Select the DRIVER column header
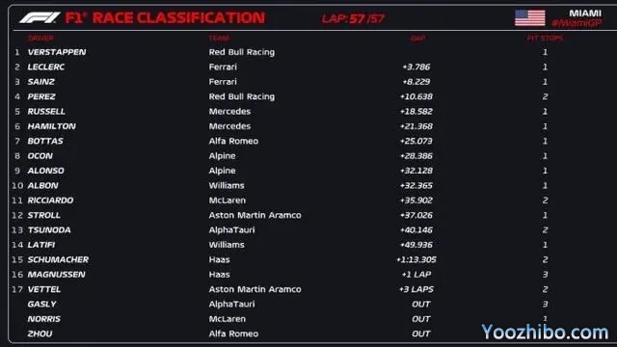 tap(40, 39)
